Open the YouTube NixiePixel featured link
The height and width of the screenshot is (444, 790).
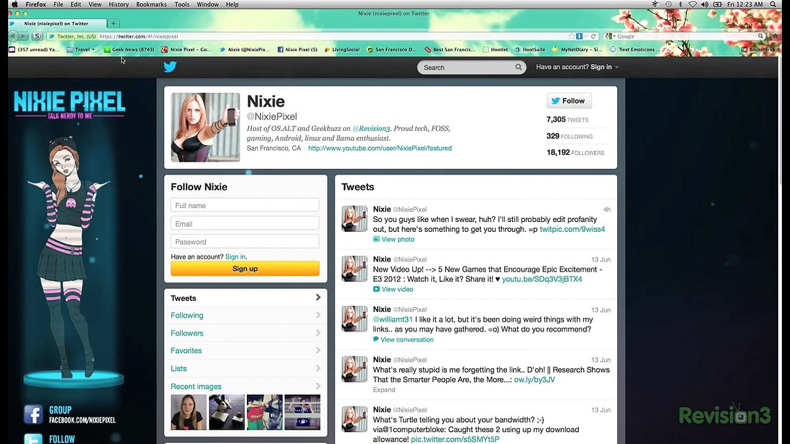click(380, 149)
